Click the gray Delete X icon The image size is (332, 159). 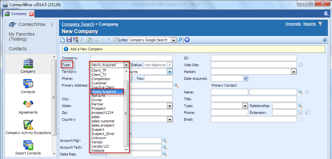pyautogui.click(x=83, y=40)
